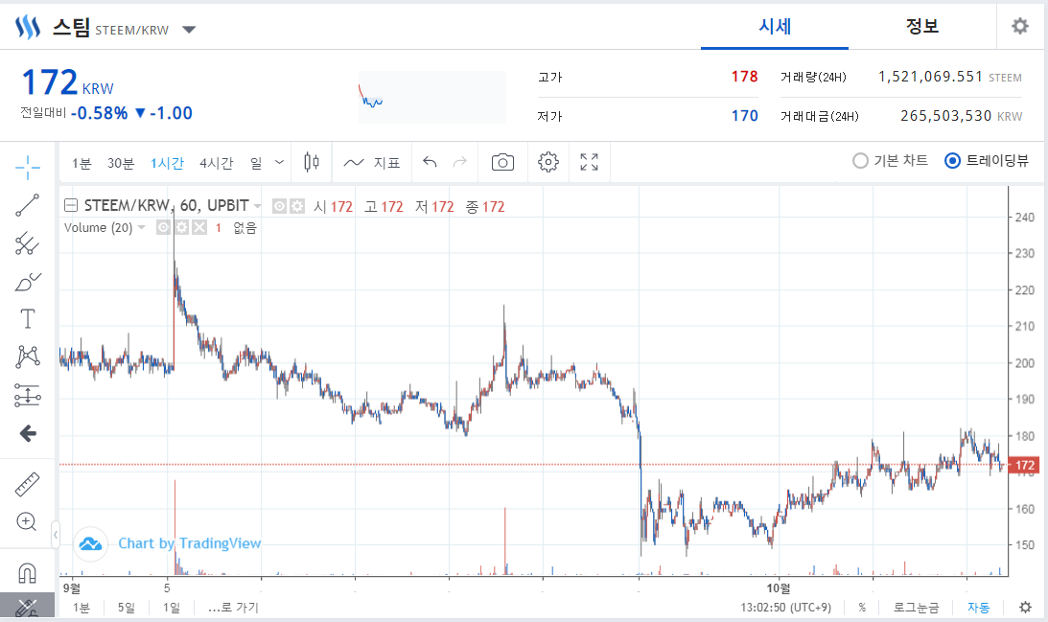Open the STEEM/KRW market selector dropdown
Image resolution: width=1048 pixels, height=622 pixels.
point(189,30)
